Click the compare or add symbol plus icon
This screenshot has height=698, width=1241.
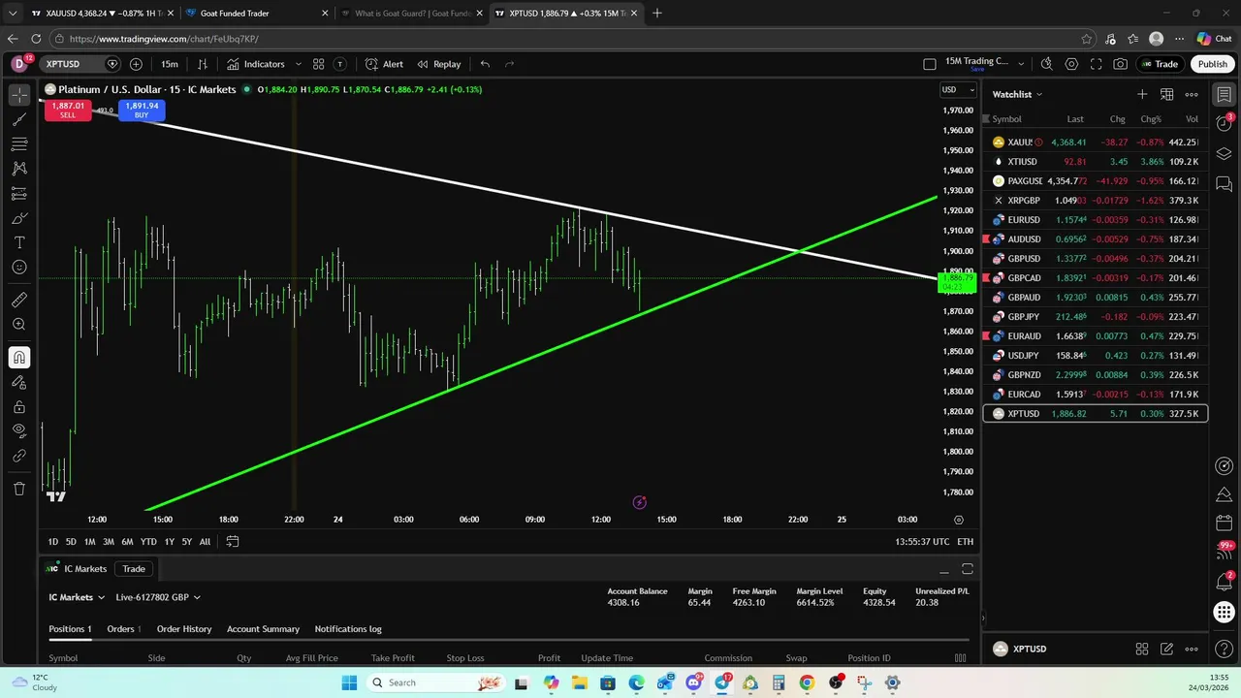[136, 64]
